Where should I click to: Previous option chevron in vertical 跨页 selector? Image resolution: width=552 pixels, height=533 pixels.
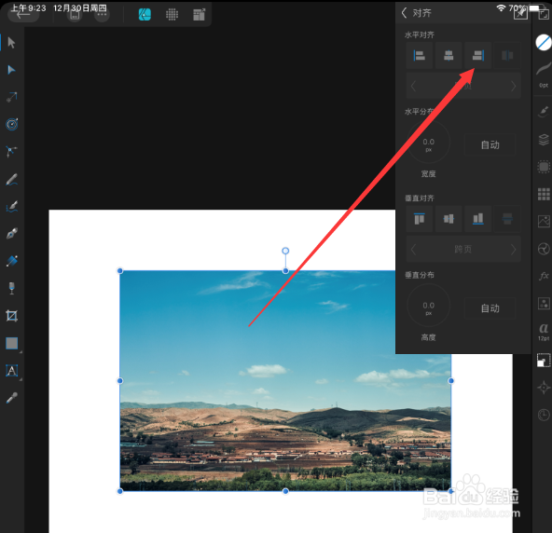click(414, 250)
